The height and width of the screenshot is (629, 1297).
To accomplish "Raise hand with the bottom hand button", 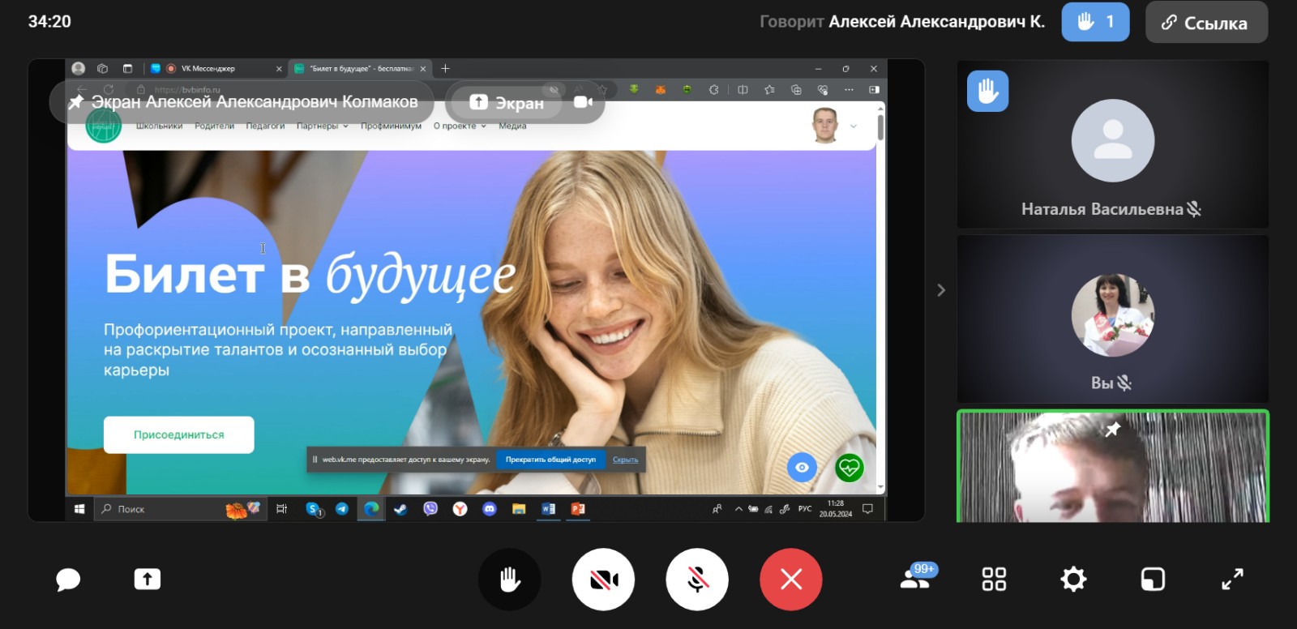I will click(509, 580).
